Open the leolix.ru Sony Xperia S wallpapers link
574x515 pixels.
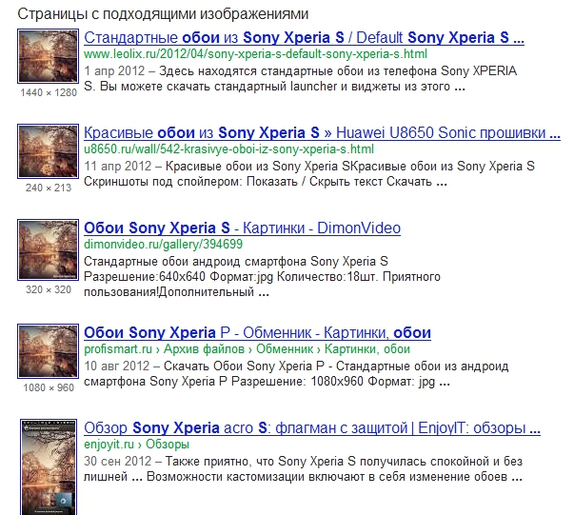[304, 37]
